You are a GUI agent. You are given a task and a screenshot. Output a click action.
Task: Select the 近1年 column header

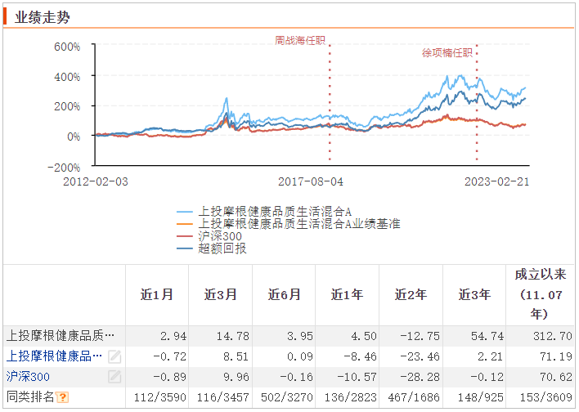coord(347,294)
